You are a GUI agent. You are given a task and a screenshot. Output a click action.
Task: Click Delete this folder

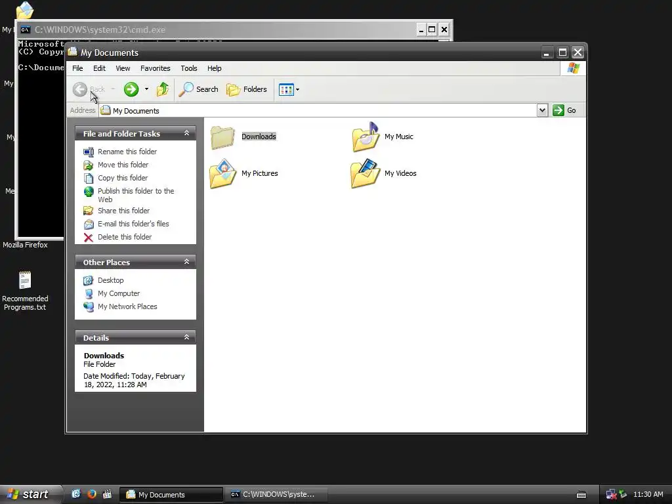click(125, 237)
